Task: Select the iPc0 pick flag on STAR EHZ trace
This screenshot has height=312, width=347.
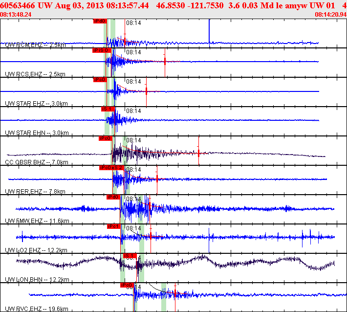Action: 100,80
